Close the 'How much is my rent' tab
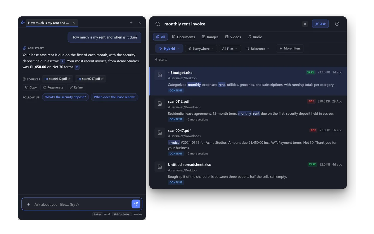The image size is (374, 234). 74,23
